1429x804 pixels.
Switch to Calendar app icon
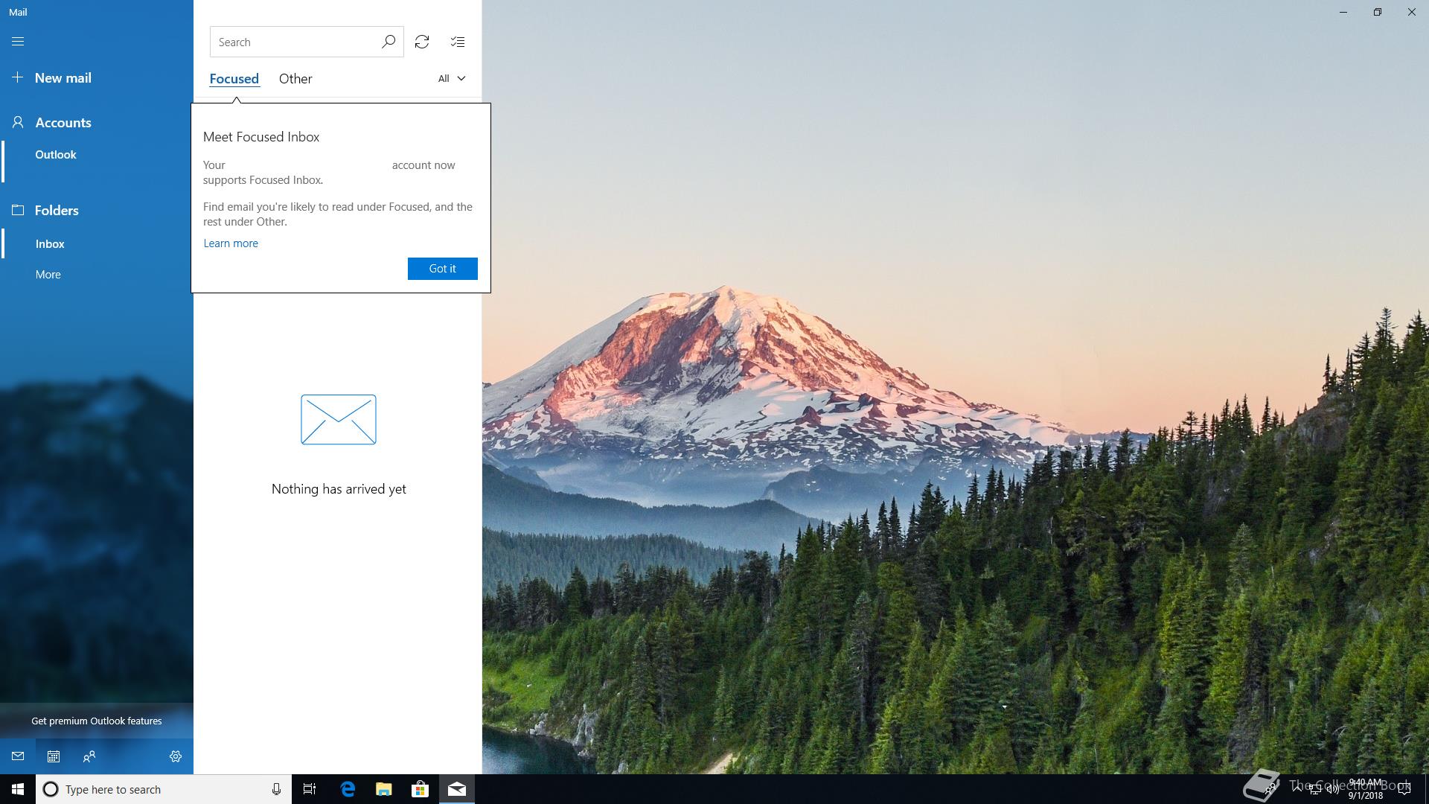tap(54, 756)
